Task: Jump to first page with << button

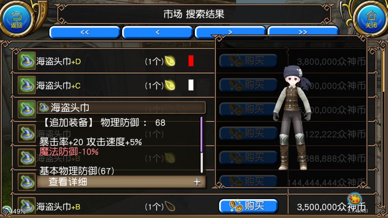Action: pyautogui.click(x=85, y=32)
